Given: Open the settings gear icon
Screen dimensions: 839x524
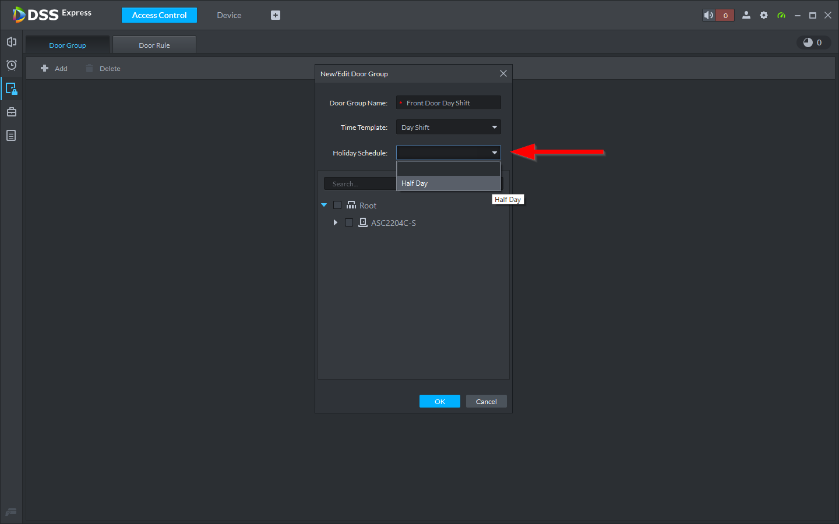Looking at the screenshot, I should tap(763, 15).
